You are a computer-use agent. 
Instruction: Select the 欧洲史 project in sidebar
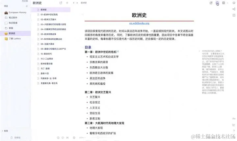15,33
